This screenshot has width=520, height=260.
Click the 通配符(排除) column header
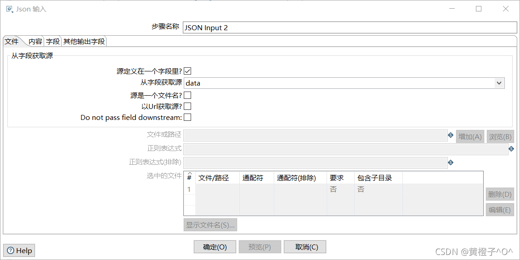pos(300,178)
